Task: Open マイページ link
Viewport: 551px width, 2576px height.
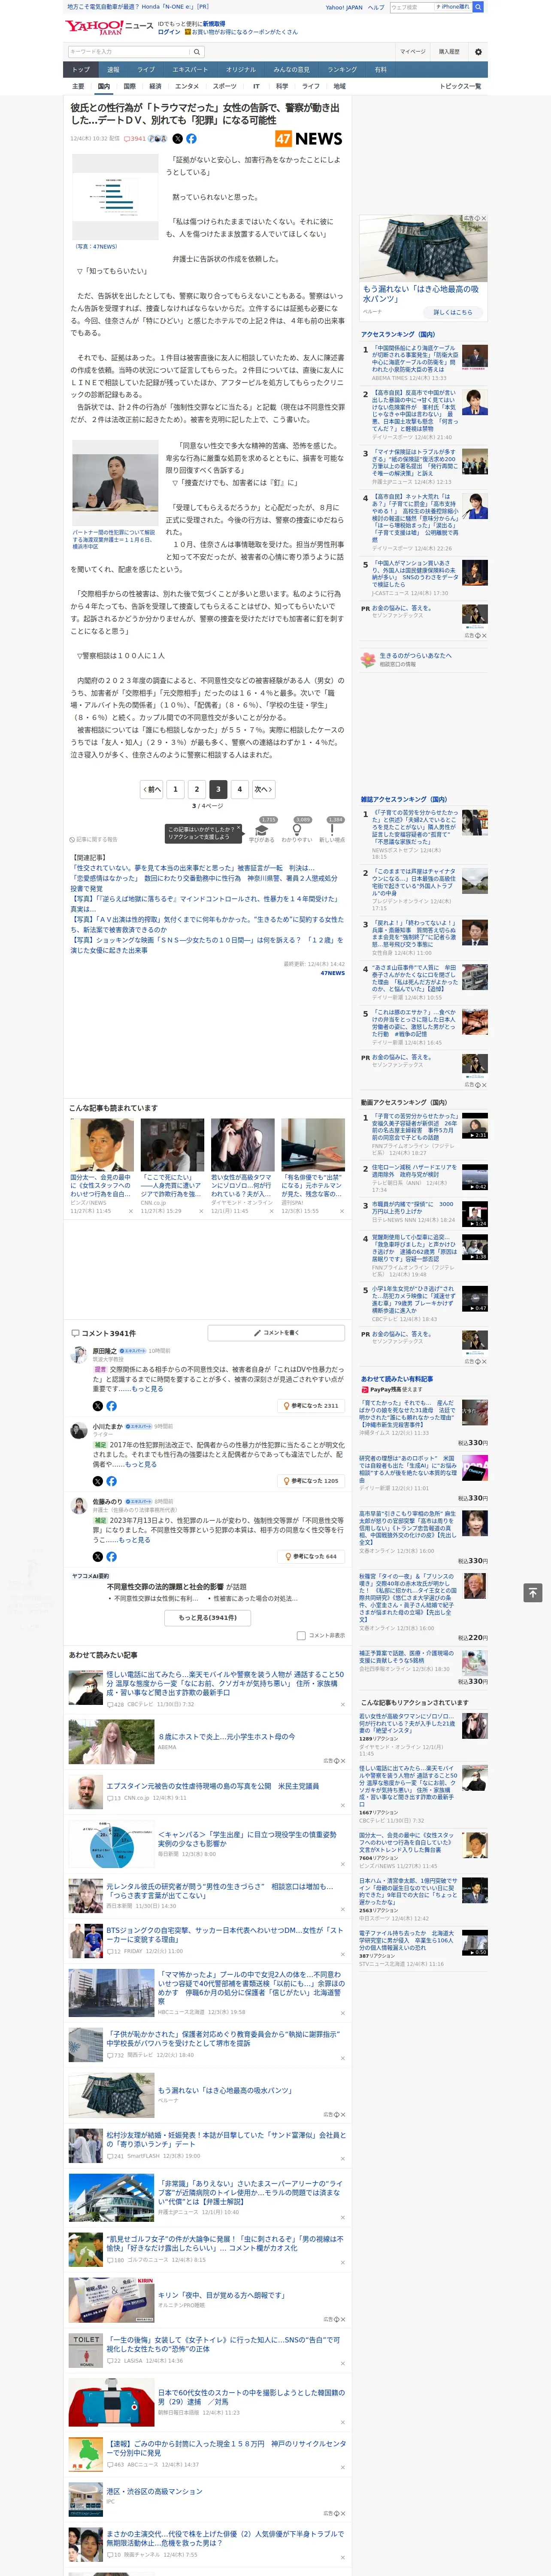Action: 412,52
